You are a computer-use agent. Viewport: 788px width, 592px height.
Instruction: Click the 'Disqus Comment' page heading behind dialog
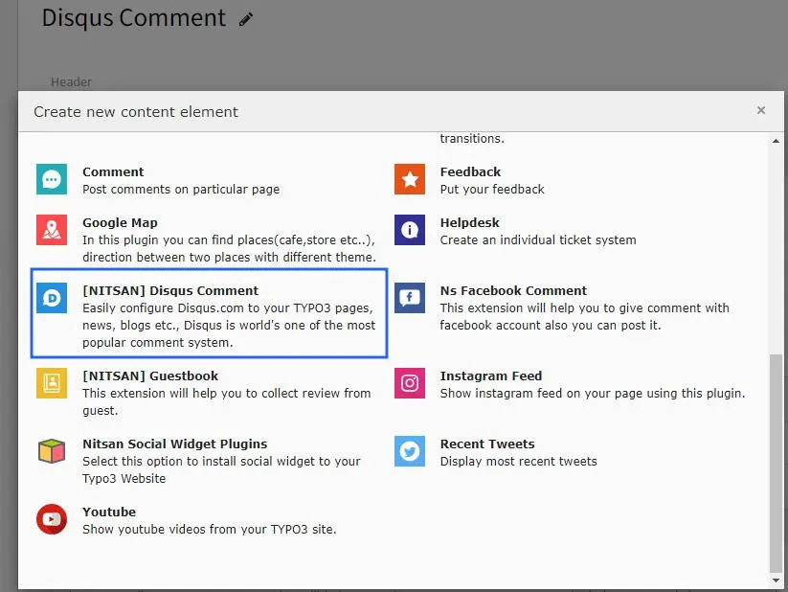point(134,18)
